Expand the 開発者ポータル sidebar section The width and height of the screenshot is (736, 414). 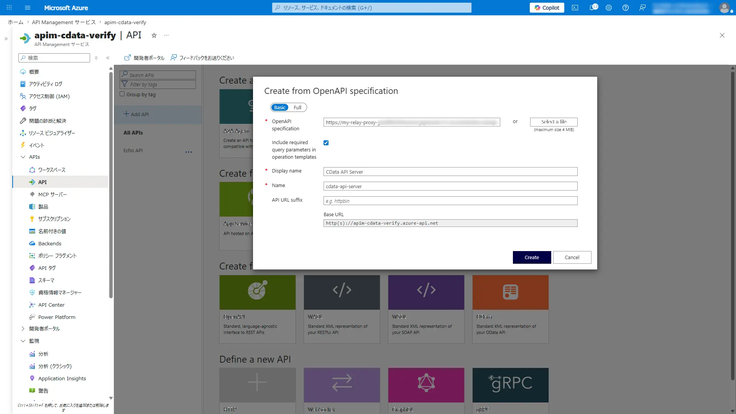click(23, 329)
